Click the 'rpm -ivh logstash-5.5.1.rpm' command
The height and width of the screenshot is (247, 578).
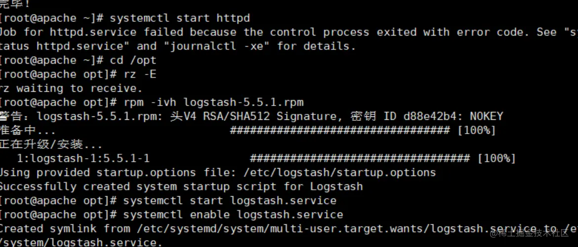click(213, 103)
